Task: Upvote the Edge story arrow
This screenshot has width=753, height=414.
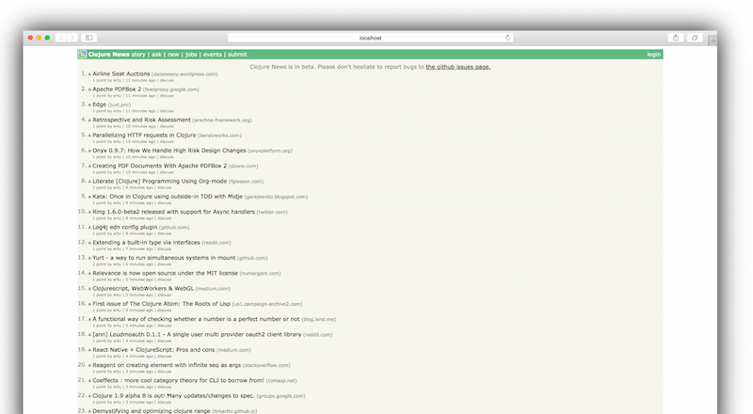Action: pos(89,105)
